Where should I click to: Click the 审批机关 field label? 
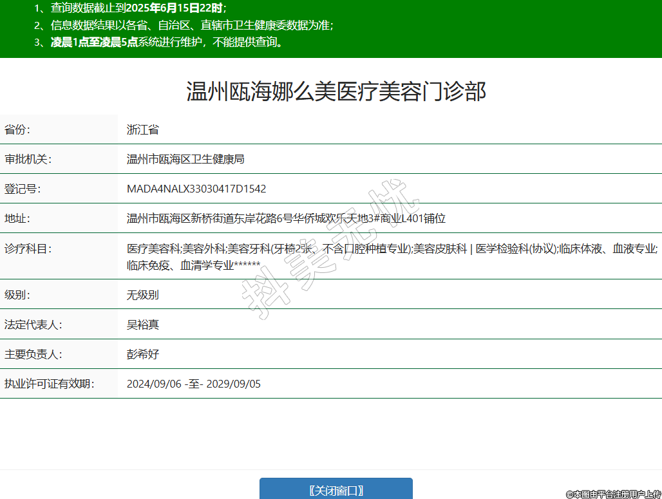[x=28, y=159]
